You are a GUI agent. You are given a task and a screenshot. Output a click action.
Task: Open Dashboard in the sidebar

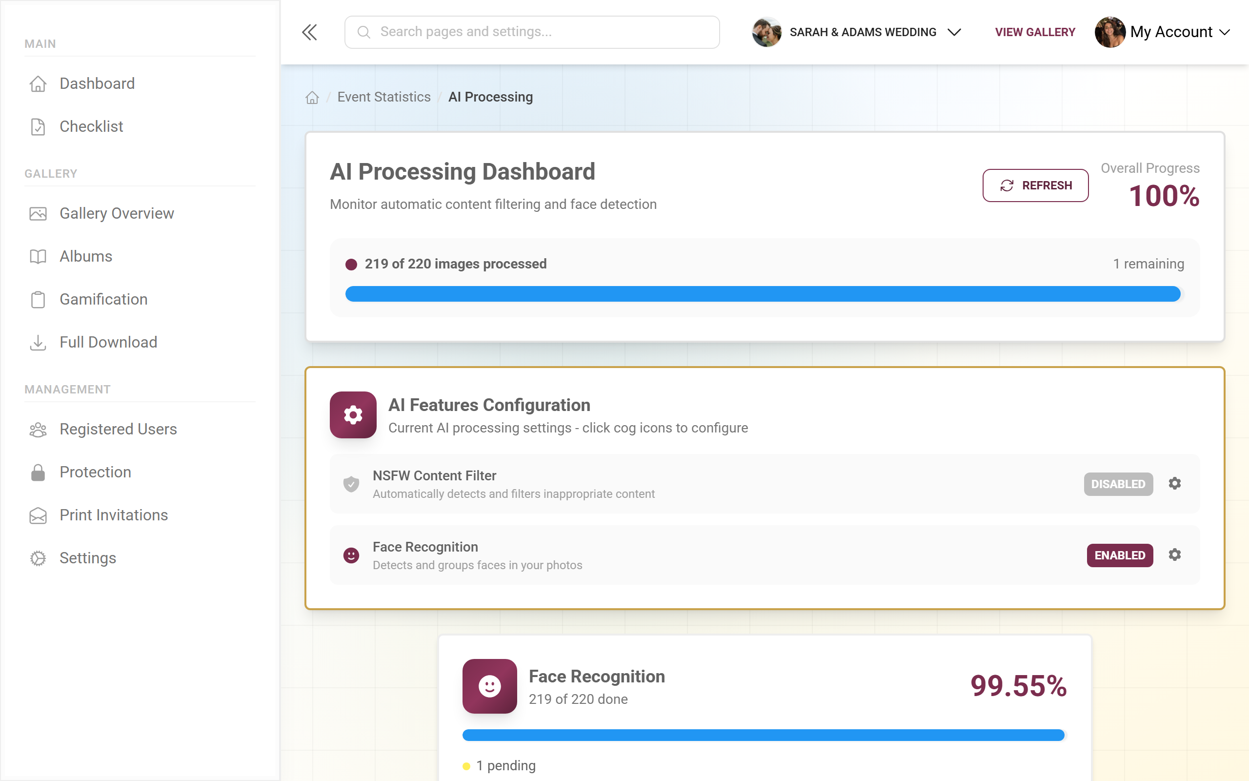(x=97, y=83)
